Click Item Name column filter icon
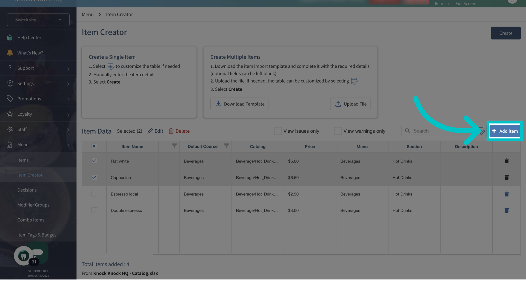This screenshot has width=526, height=296. point(174,146)
